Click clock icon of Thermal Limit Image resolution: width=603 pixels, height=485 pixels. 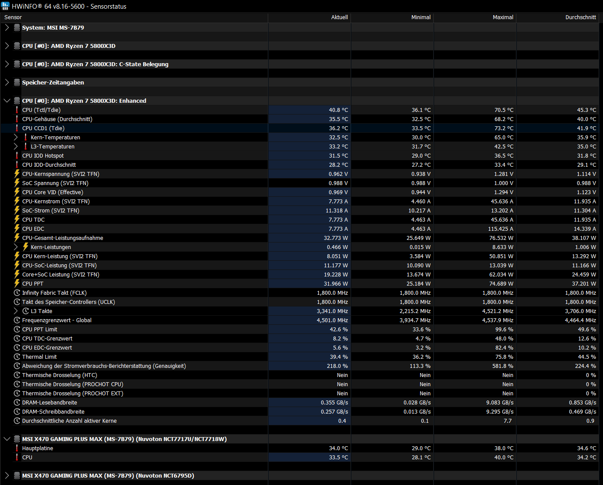(x=17, y=357)
